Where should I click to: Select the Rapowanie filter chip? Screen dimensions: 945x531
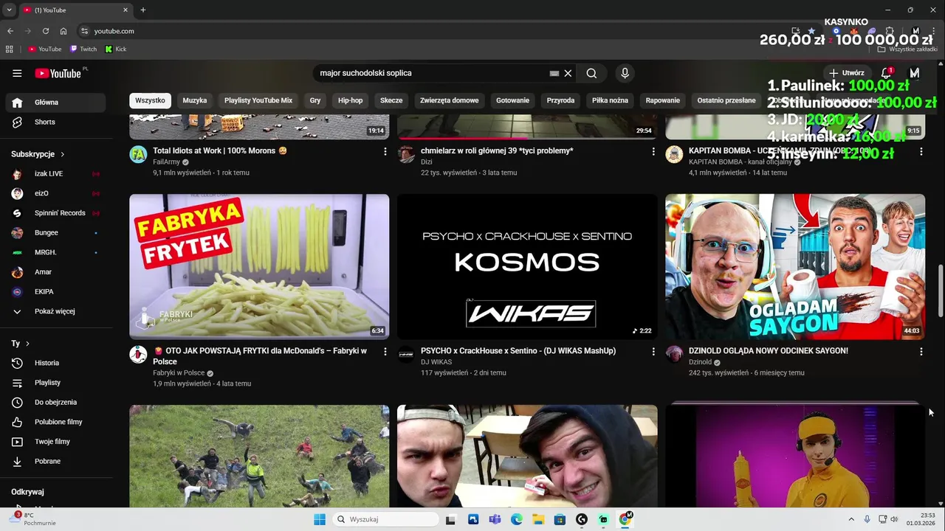click(663, 100)
